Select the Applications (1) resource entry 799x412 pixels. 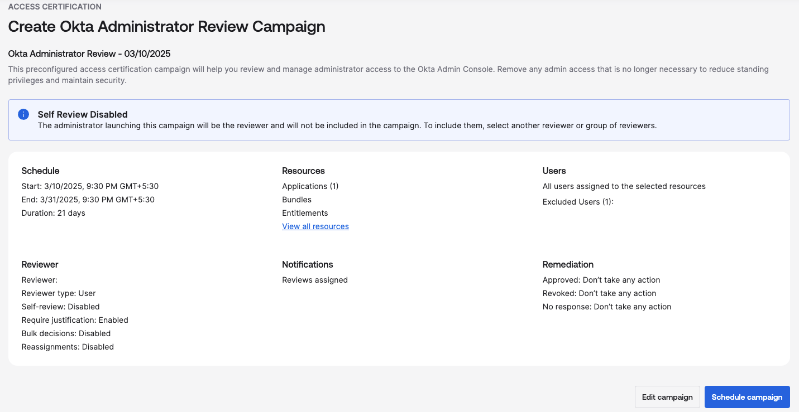[310, 186]
